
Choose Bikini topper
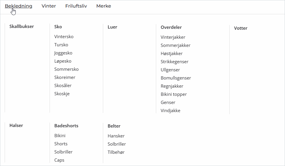click(174, 94)
